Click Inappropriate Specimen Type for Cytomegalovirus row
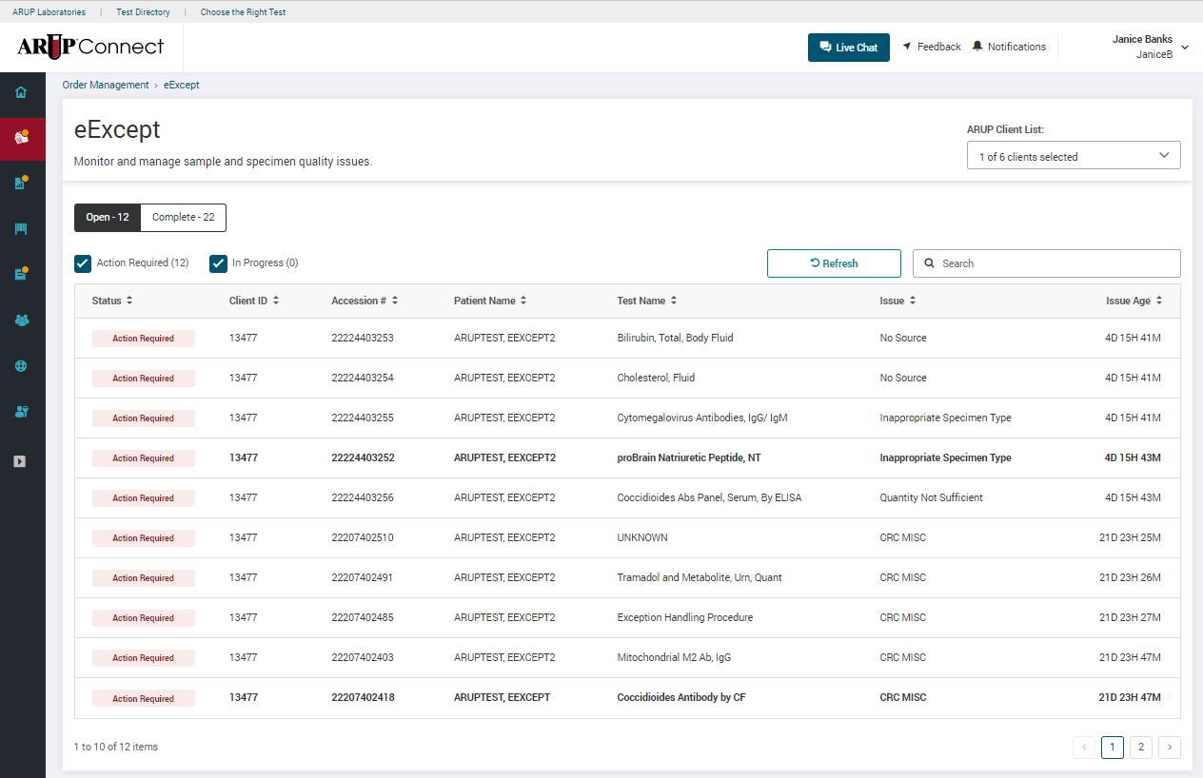The height and width of the screenshot is (778, 1203). coord(945,418)
